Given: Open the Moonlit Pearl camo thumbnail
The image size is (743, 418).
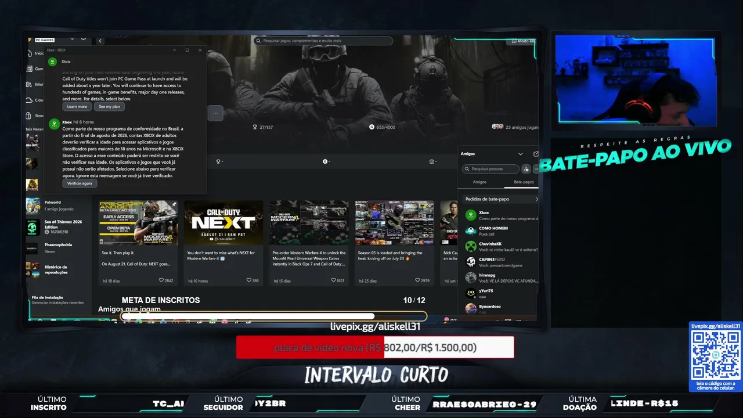Looking at the screenshot, I should point(309,223).
